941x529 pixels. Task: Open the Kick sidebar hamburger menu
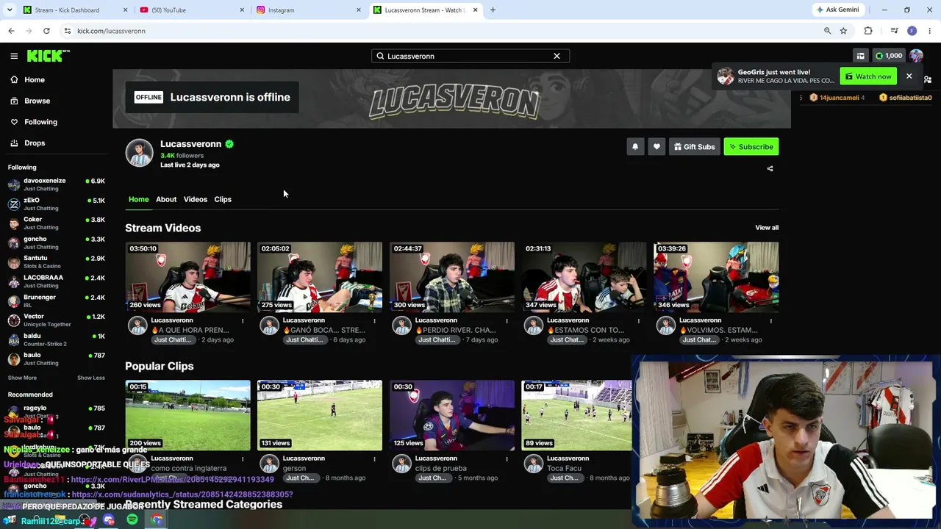[x=14, y=56]
